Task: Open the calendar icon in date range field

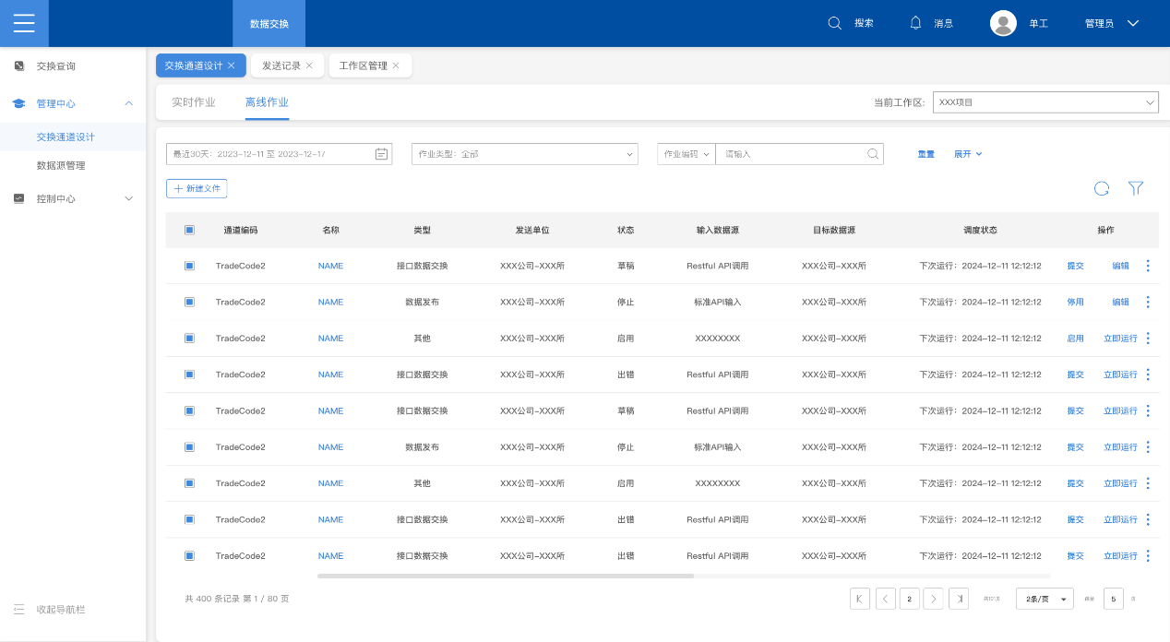Action: tap(381, 154)
